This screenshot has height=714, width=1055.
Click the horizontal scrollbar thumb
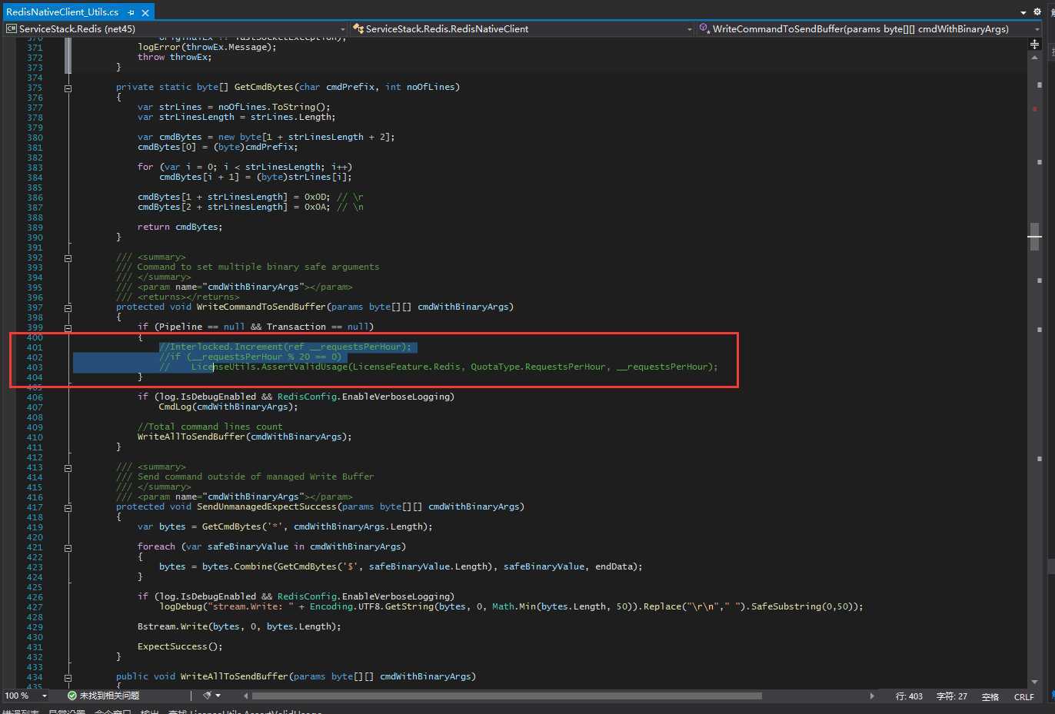tap(507, 696)
